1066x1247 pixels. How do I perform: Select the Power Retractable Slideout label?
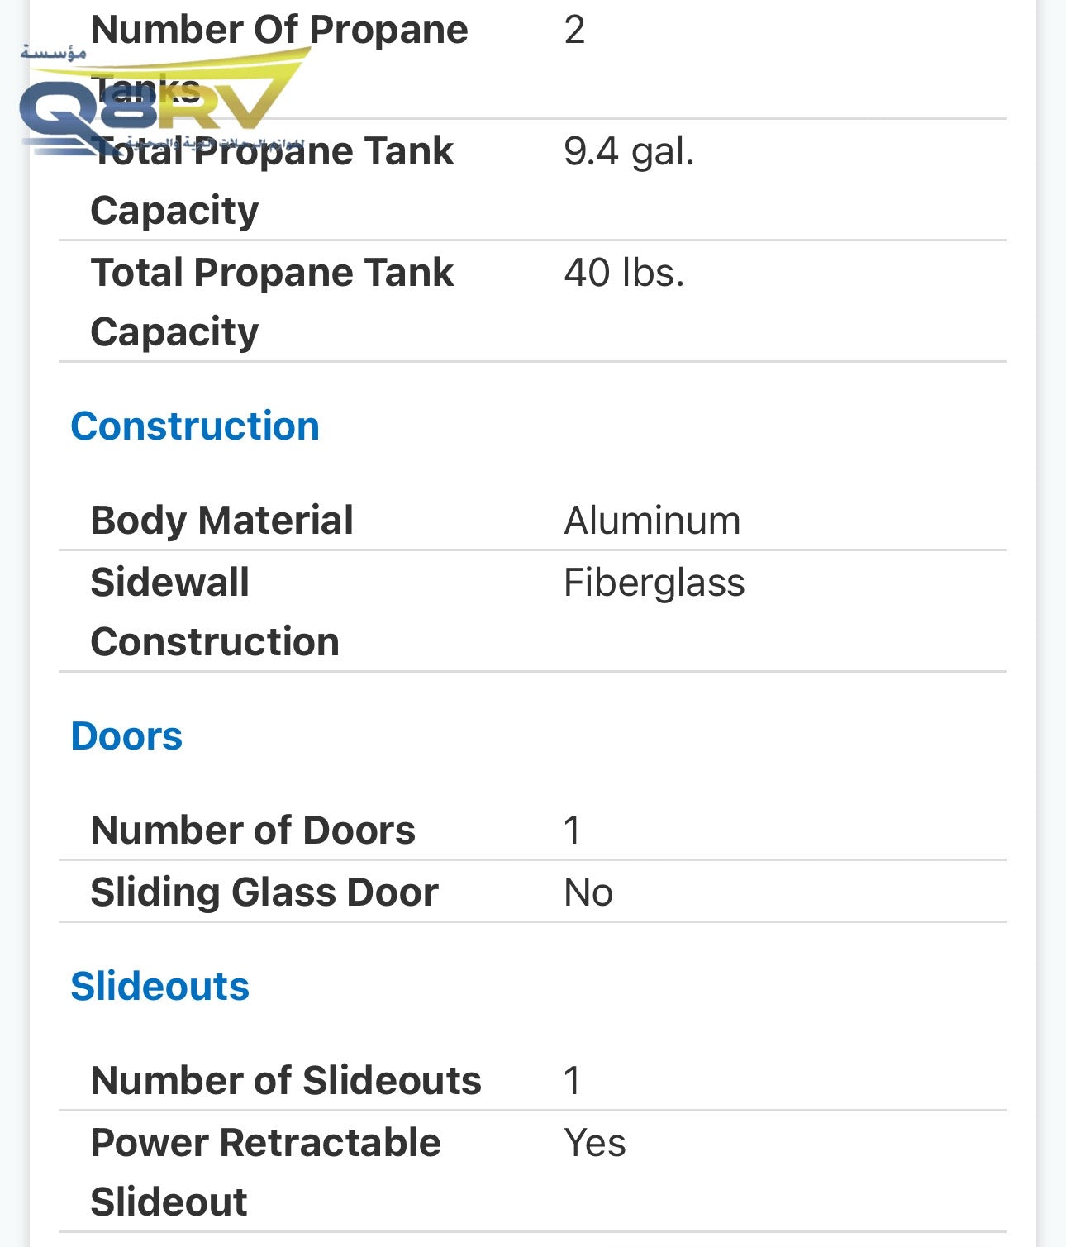point(264,1172)
